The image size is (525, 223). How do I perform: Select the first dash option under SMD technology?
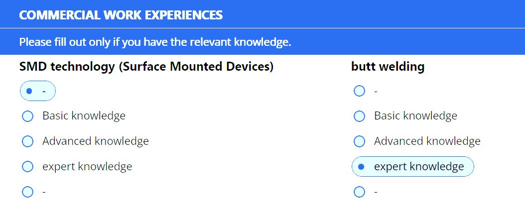[29, 91]
